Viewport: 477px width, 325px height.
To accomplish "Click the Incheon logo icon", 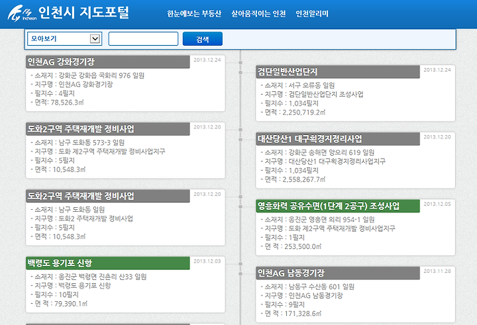I will pos(21,13).
